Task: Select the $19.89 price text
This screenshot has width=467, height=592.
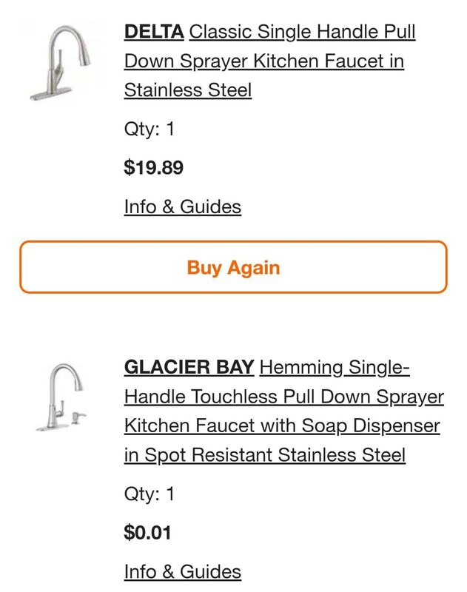Action: pos(154,167)
